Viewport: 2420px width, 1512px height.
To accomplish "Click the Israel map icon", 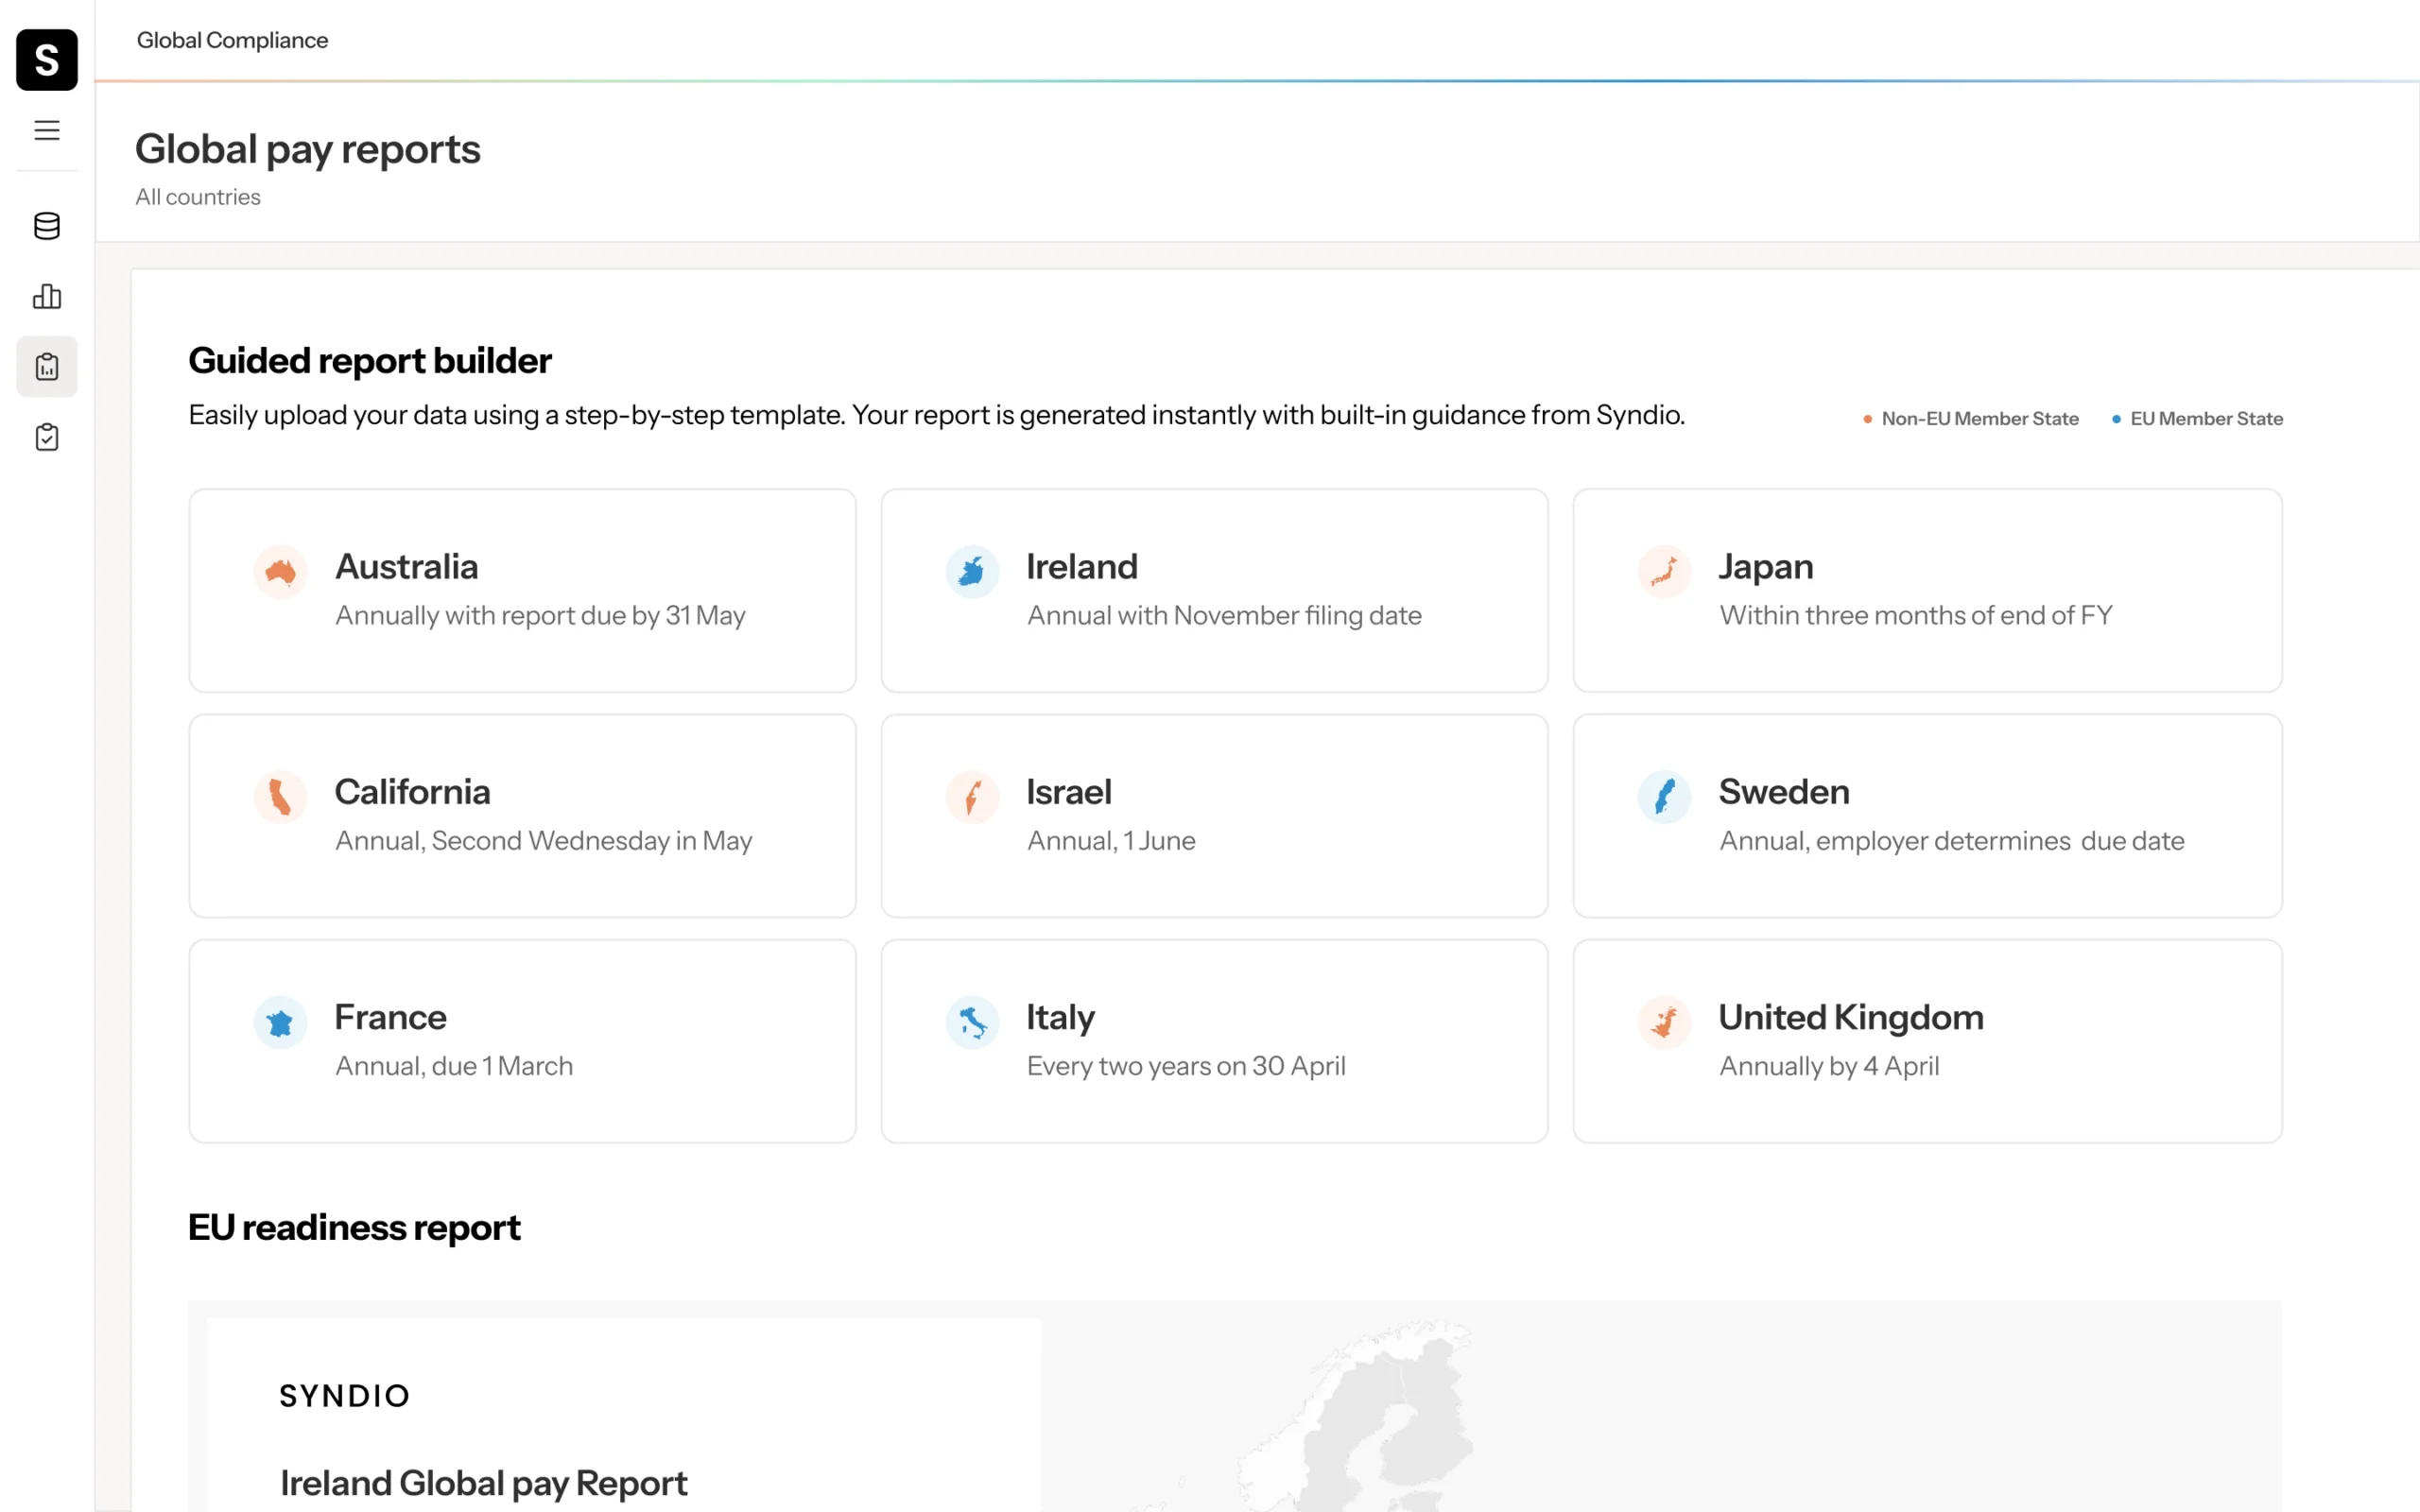I will [973, 797].
